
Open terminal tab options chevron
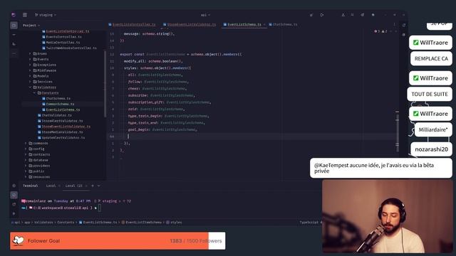click(x=98, y=186)
